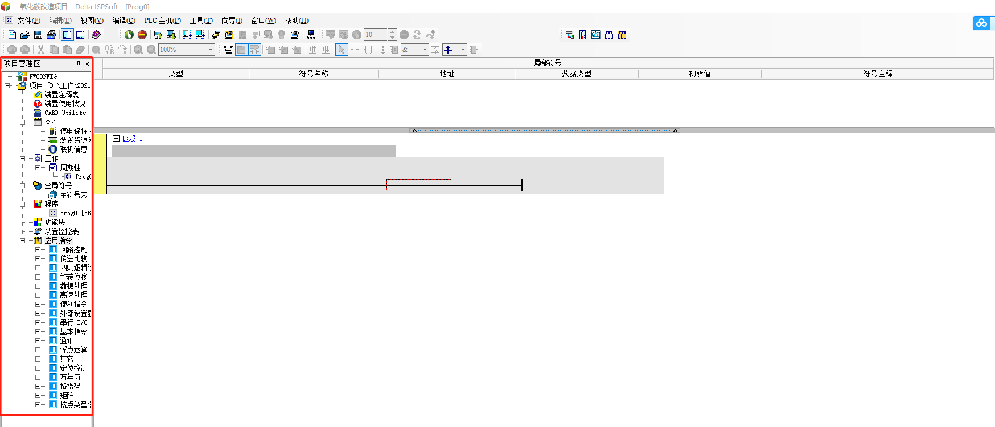Collapse the 工作 tree node
The image size is (995, 427).
pos(23,158)
